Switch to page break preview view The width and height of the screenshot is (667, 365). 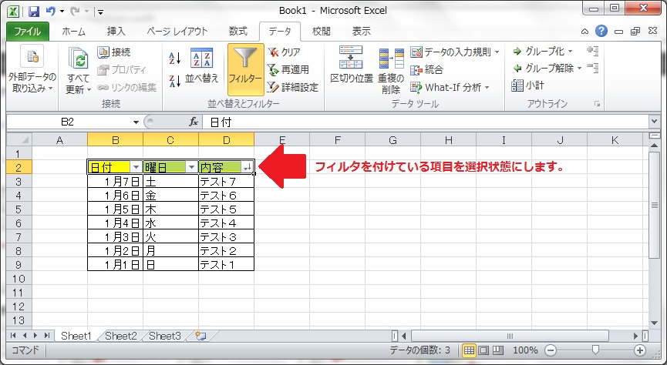pyautogui.click(x=498, y=350)
